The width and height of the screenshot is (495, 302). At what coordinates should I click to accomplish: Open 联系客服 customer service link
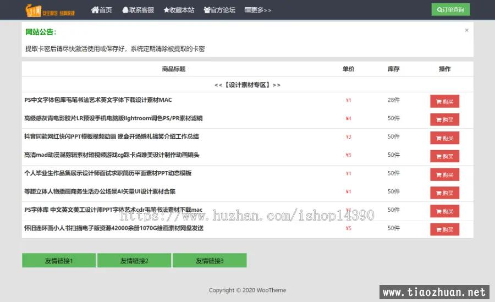pyautogui.click(x=138, y=10)
